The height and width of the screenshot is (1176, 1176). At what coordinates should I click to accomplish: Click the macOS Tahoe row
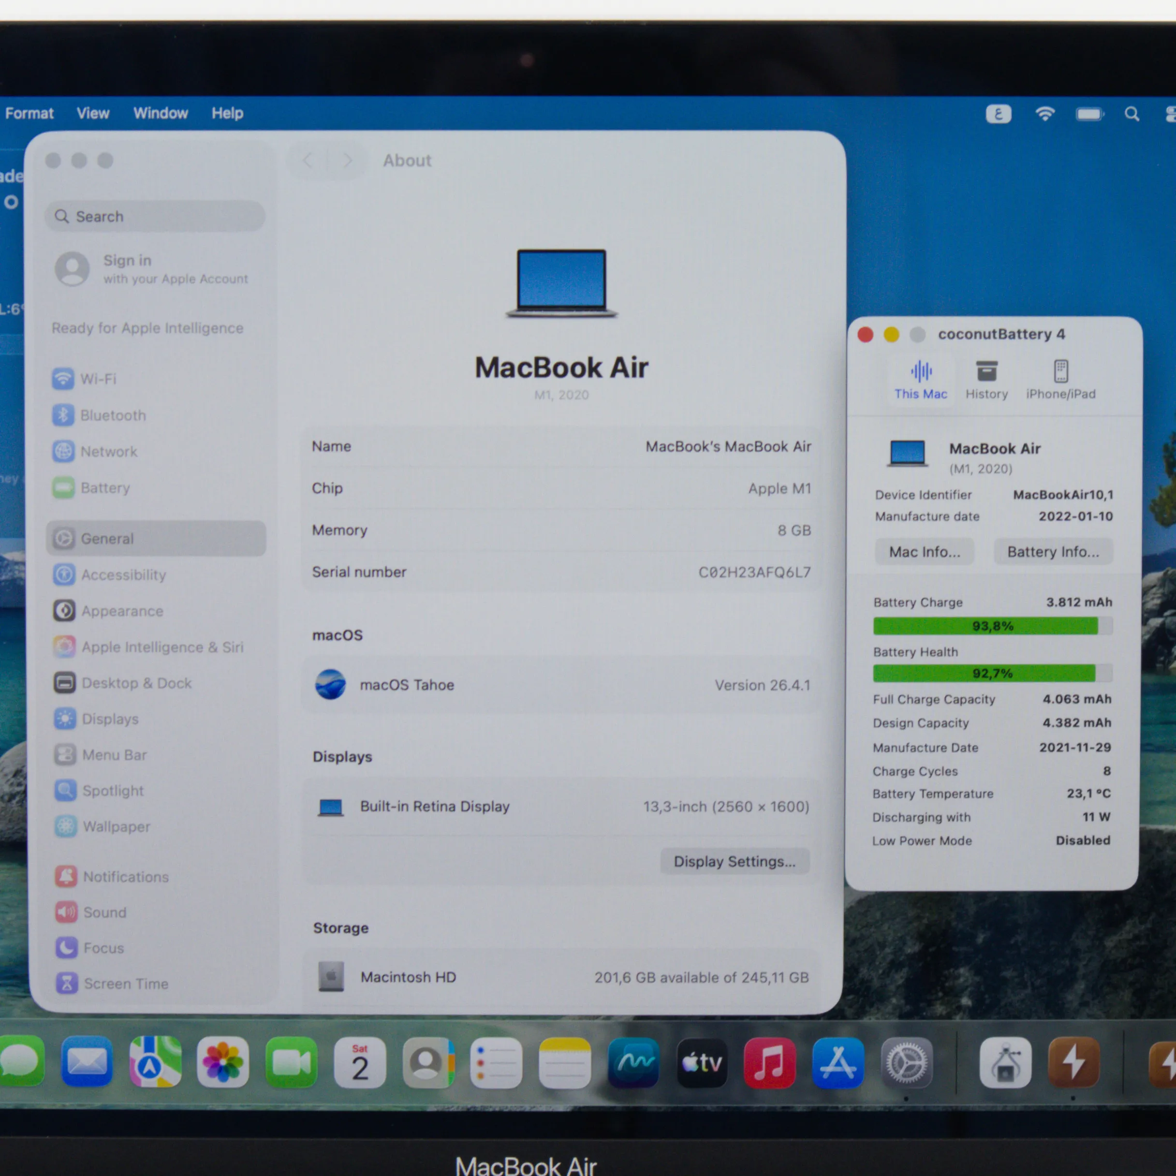point(561,685)
